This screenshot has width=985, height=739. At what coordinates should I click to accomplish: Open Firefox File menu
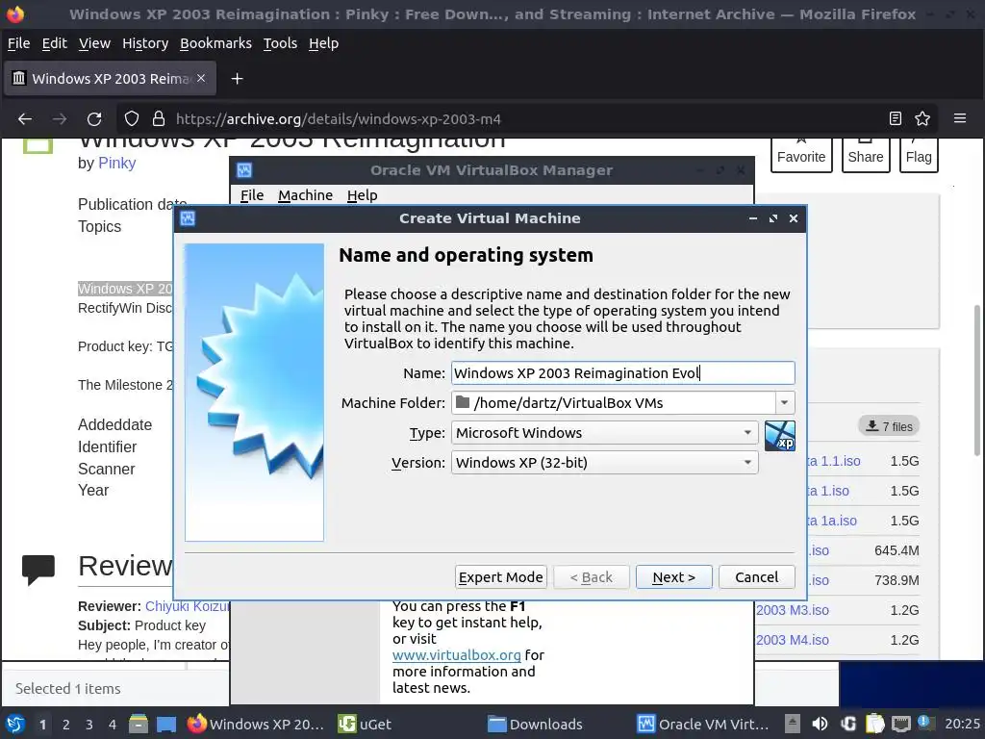click(x=18, y=43)
